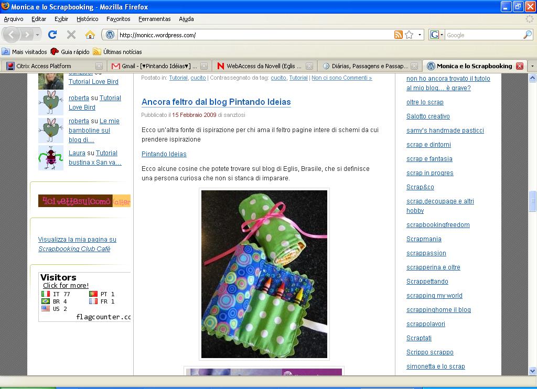Open the scrapbookingfreedom link
Image resolution: width=537 pixels, height=389 pixels.
[x=438, y=225]
